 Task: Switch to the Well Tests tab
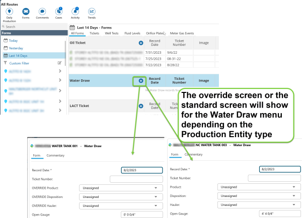[x=113, y=33]
